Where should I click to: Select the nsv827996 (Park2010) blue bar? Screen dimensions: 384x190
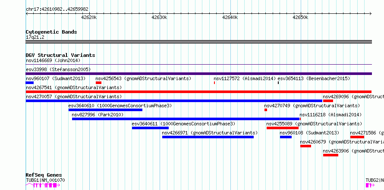(x=186, y=119)
